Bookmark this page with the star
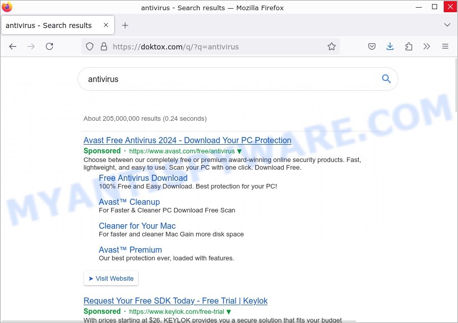This screenshot has width=458, height=323. (332, 46)
